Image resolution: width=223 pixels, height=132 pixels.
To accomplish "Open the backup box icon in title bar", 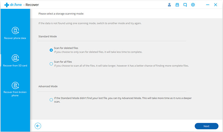I will 177,5.
